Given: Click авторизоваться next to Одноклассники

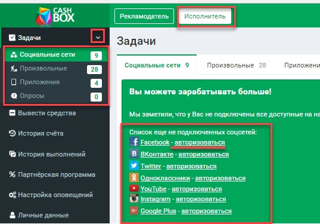Looking at the screenshot, I should (220, 178).
